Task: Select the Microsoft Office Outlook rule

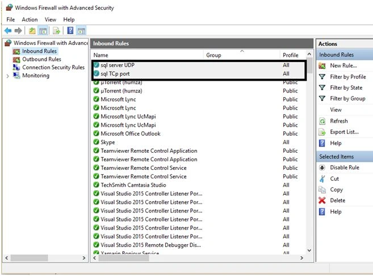Action: [131, 133]
